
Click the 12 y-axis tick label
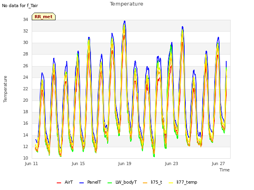[25, 146]
